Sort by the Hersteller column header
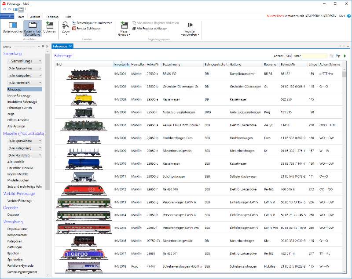Image resolution: width=352 pixels, height=279 pixels. coord(138,64)
